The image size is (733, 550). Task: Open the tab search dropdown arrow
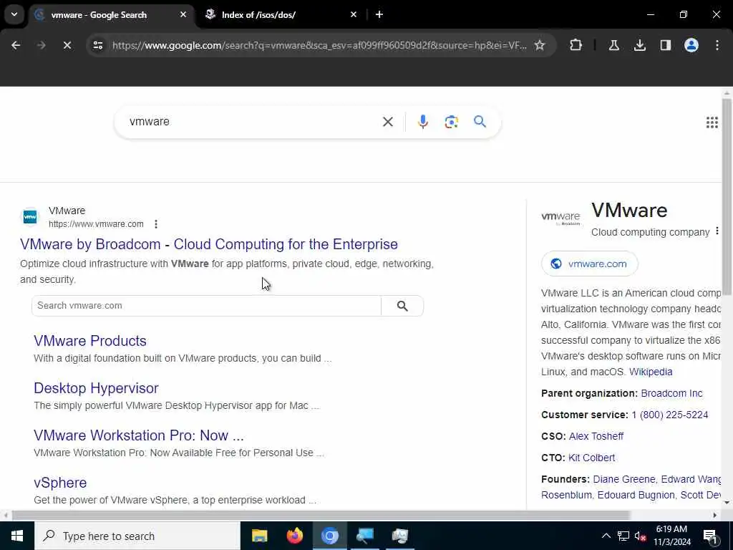click(14, 14)
